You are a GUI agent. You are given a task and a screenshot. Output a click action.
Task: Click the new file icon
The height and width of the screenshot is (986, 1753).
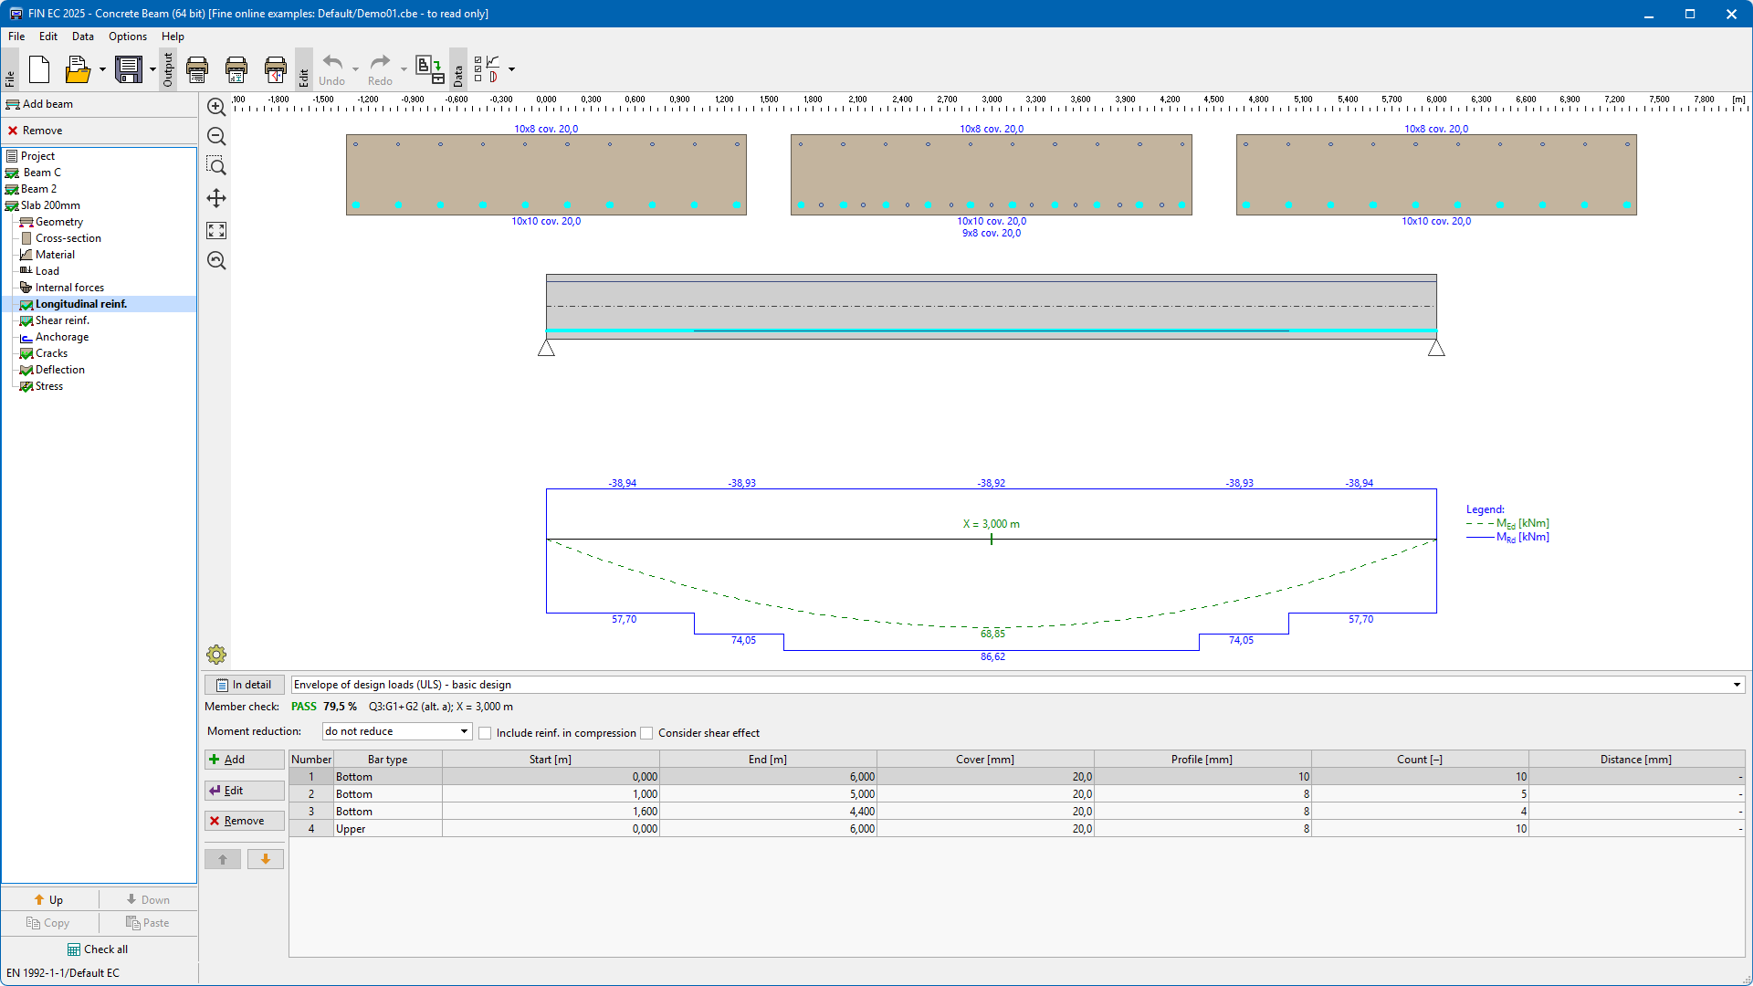[39, 69]
